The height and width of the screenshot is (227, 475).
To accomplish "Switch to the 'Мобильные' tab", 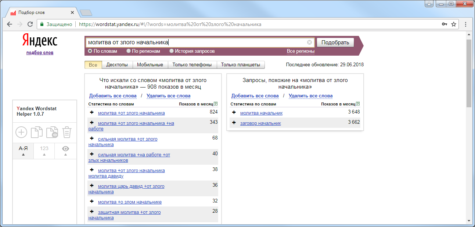I will 150,65.
